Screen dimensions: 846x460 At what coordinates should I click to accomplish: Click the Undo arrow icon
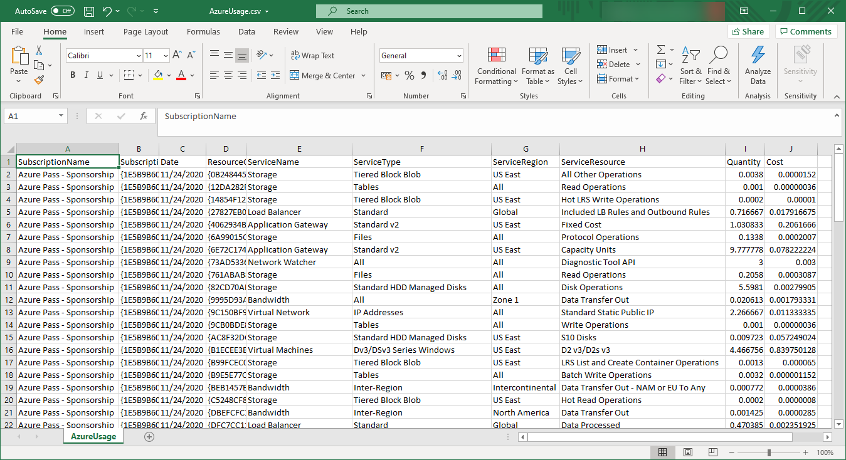point(107,11)
